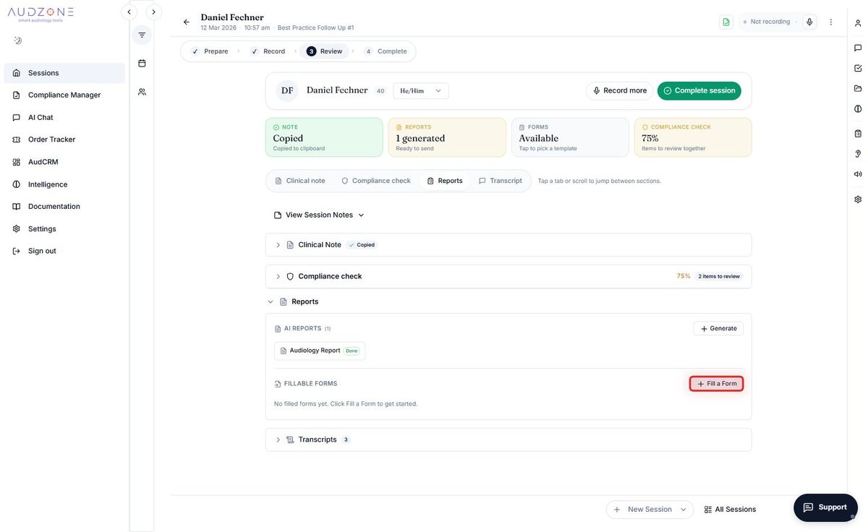Open the Compliance Check 75% card
Image resolution: width=868 pixels, height=532 pixels.
693,137
